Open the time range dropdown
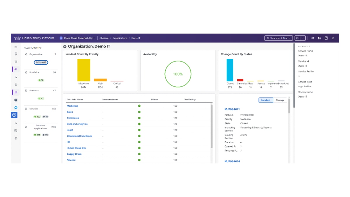The image size is (350, 197). 279,38
